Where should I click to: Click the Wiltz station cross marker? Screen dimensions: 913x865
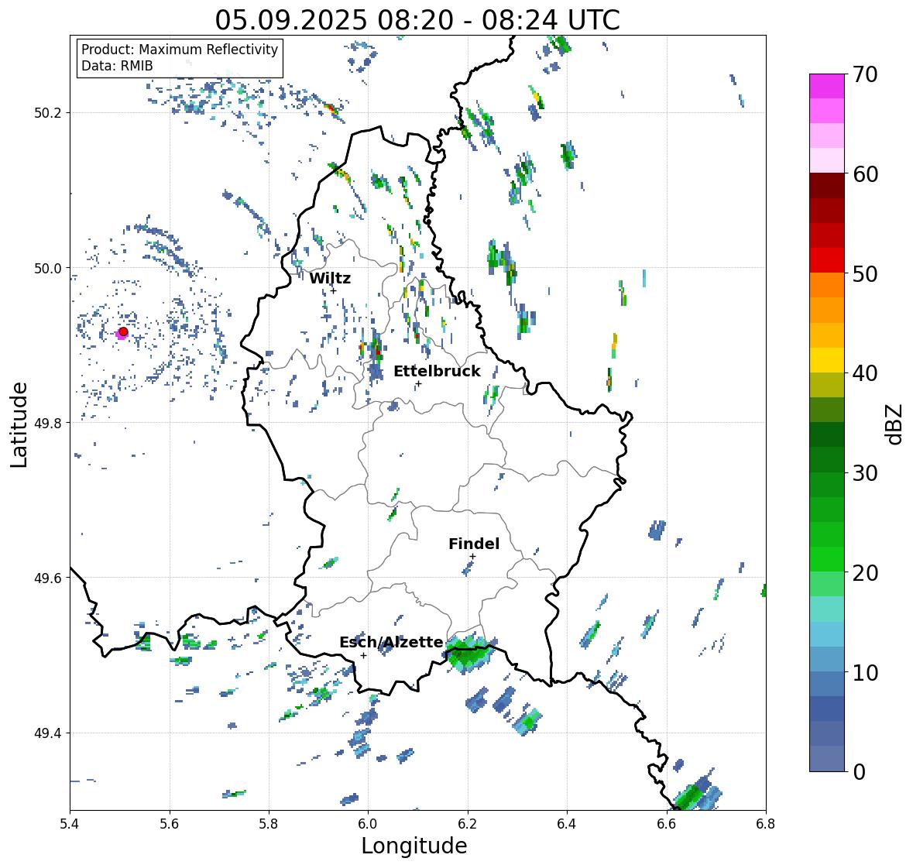(x=333, y=290)
